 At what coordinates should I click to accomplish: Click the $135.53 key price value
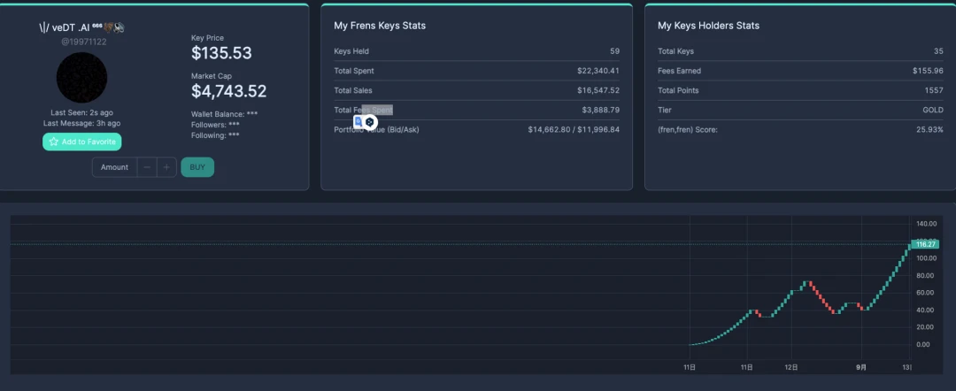point(221,53)
